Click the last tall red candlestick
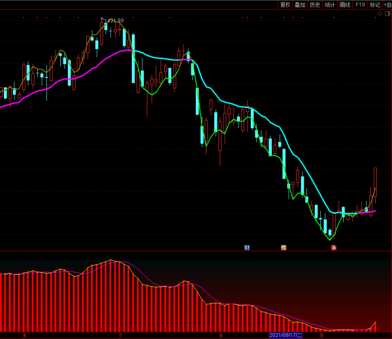 (376, 181)
